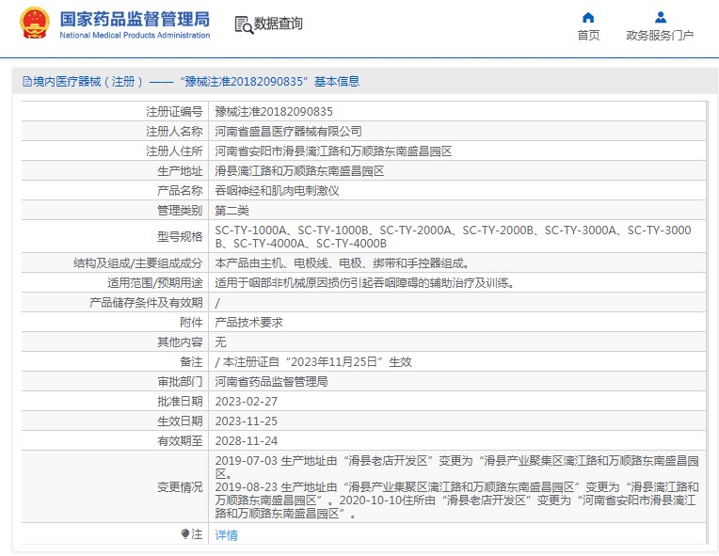Select the registrant name 河南省盛昌医疗器械有限公司
719x556 pixels.
[288, 132]
